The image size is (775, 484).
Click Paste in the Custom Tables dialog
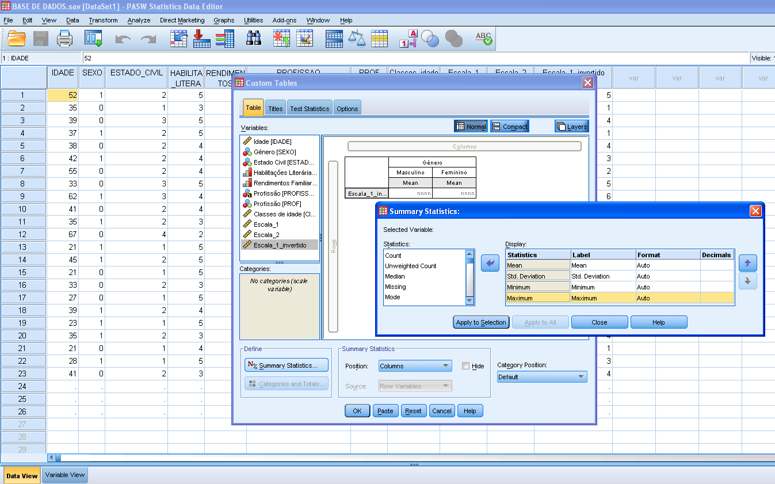click(x=385, y=410)
